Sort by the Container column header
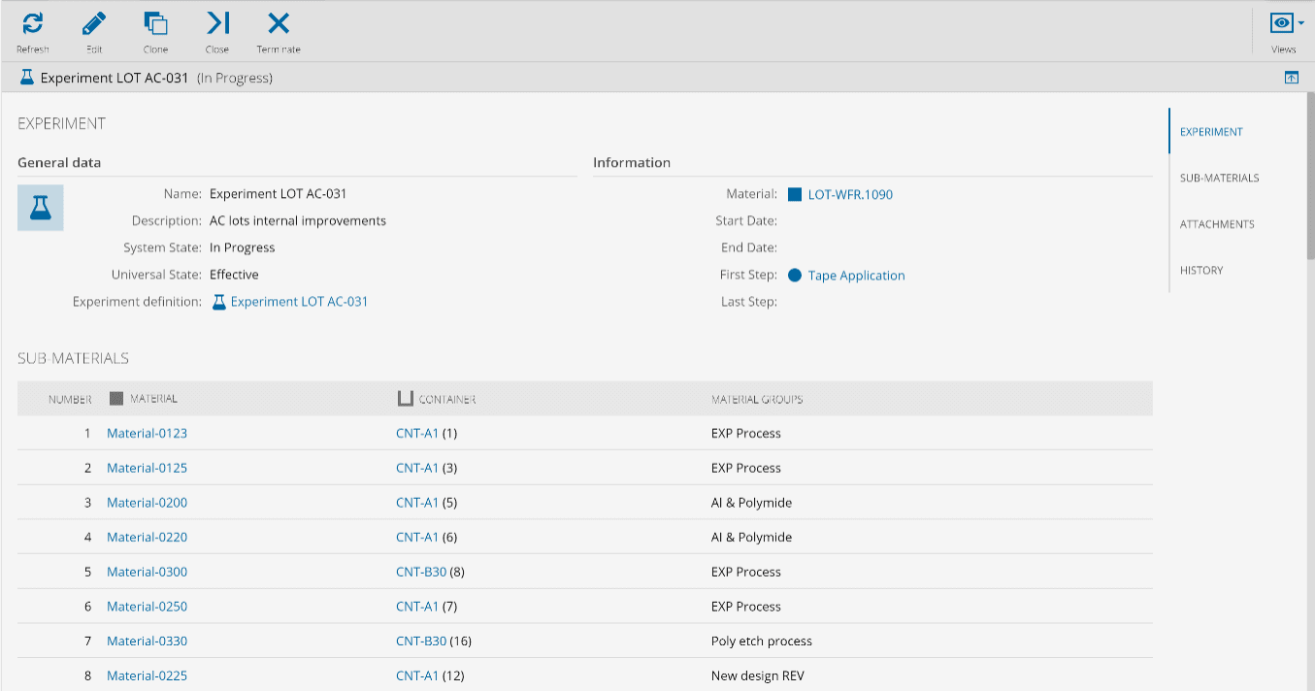 pyautogui.click(x=446, y=399)
